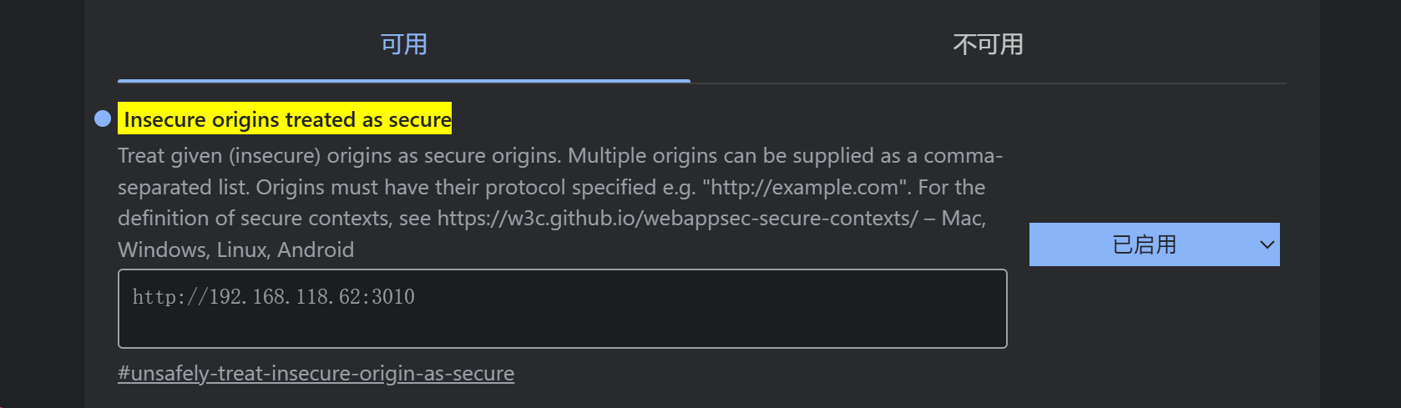Viewport: 1401px width, 408px height.
Task: Click the http://192.168.118.62:3010 entry text
Action: click(273, 297)
